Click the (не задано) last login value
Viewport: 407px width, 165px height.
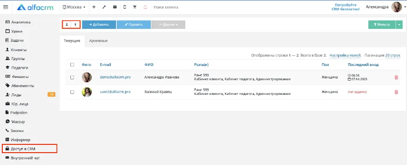pyautogui.click(x=357, y=92)
